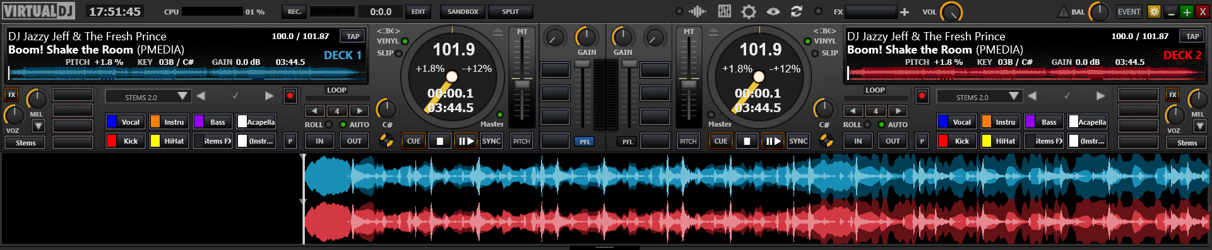Viewport: 1212px width, 250px height.
Task: Toggle AUTO loop on Deck 2
Action: (x=882, y=125)
